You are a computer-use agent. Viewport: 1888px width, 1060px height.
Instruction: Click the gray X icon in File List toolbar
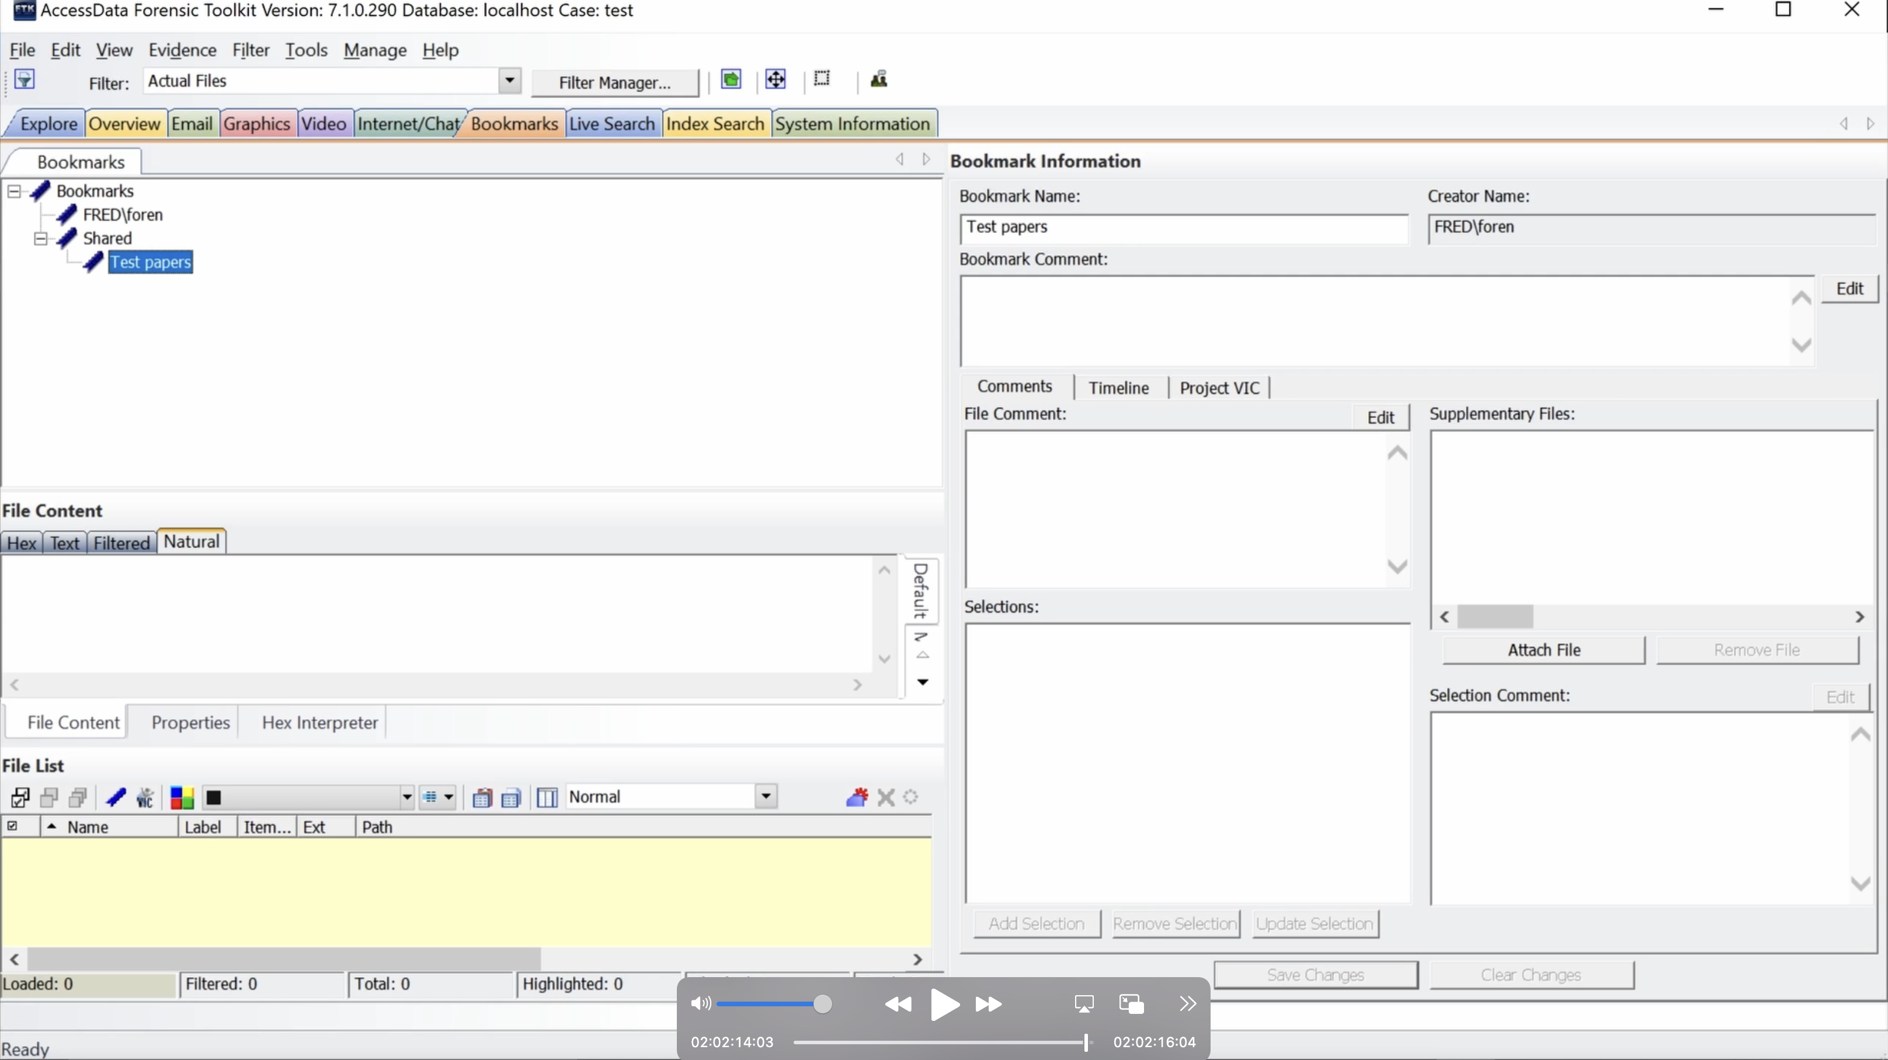[886, 797]
